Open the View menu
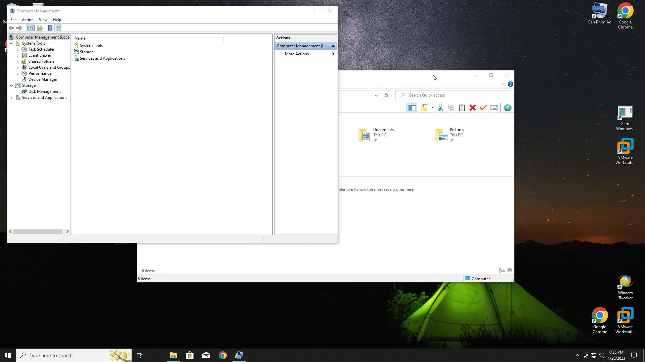This screenshot has width=645, height=362. click(43, 20)
